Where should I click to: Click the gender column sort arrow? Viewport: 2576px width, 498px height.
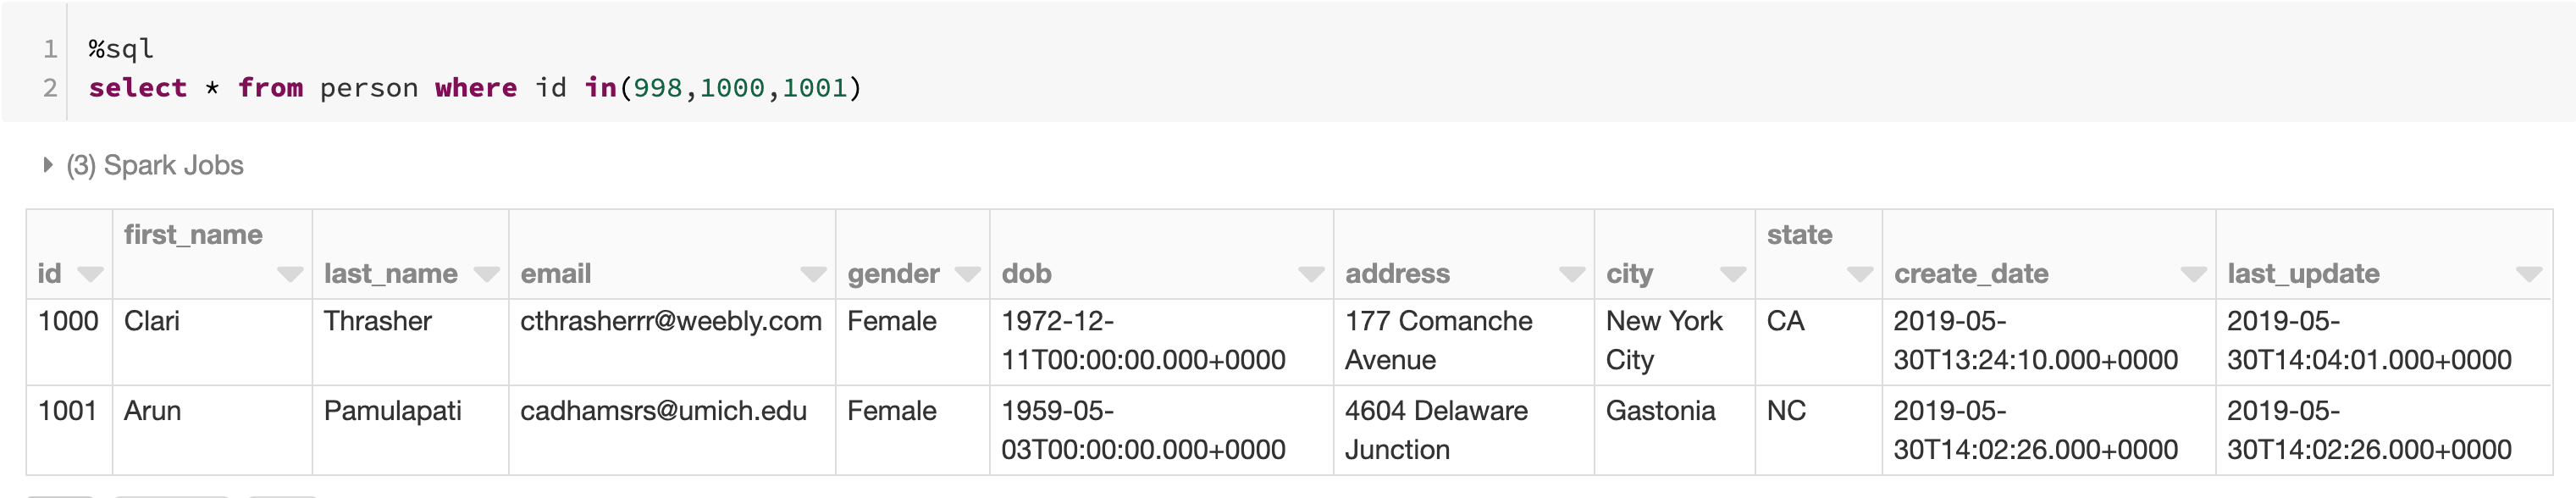pos(967,274)
